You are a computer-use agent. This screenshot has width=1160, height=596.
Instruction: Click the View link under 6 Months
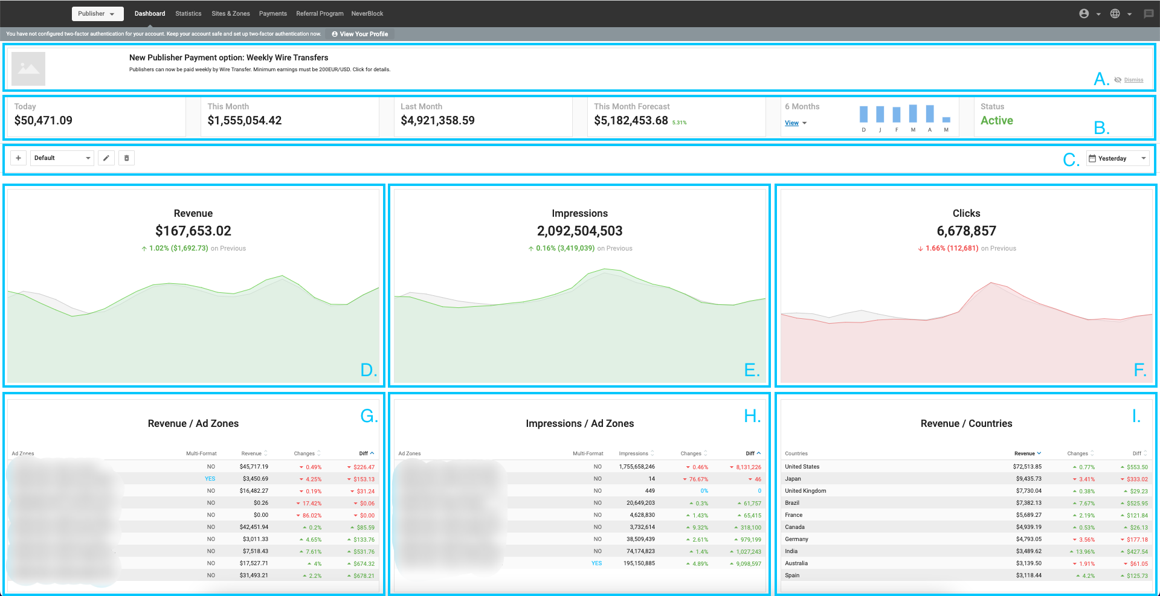[x=791, y=123]
